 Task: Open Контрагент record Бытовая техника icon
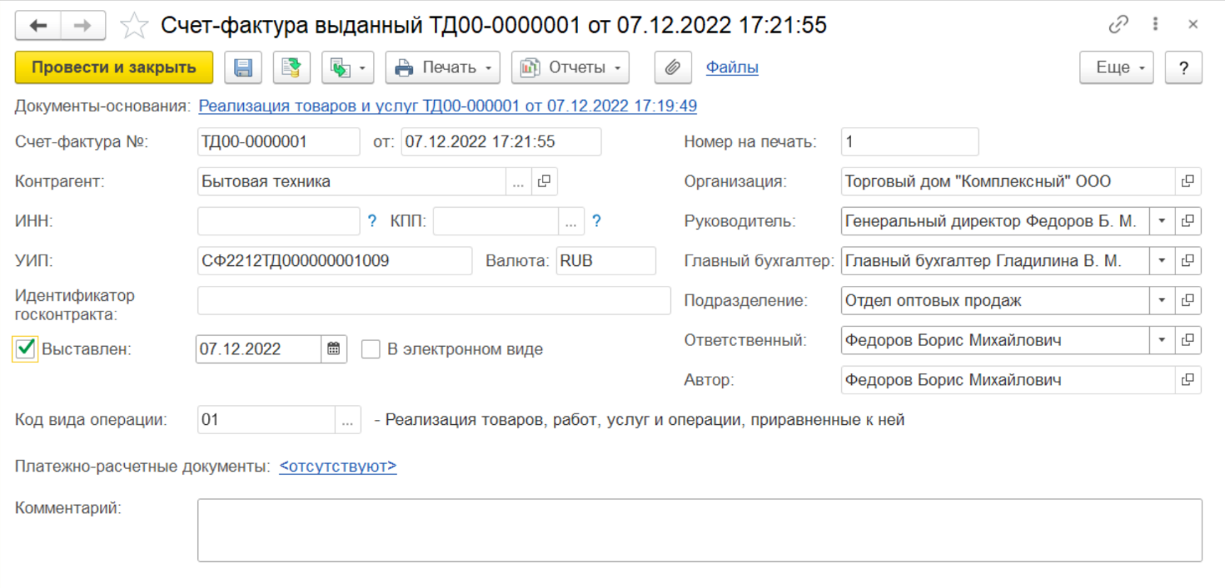545,181
